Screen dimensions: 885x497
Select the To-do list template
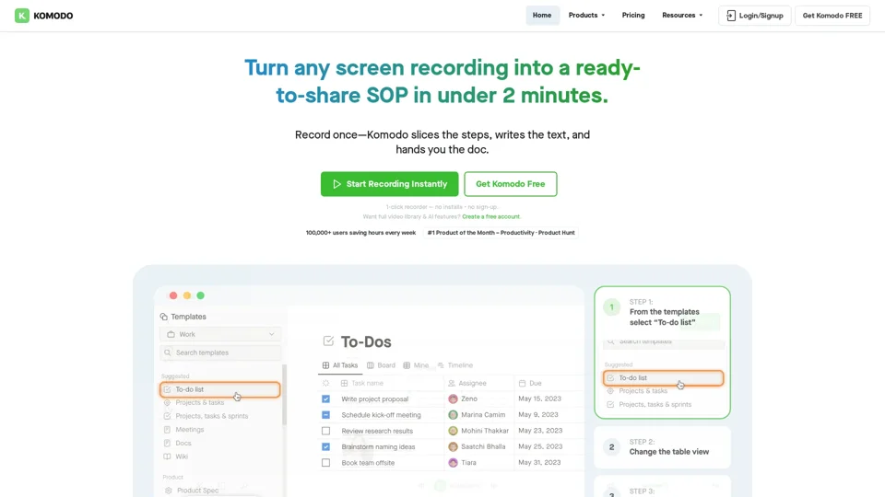(220, 389)
